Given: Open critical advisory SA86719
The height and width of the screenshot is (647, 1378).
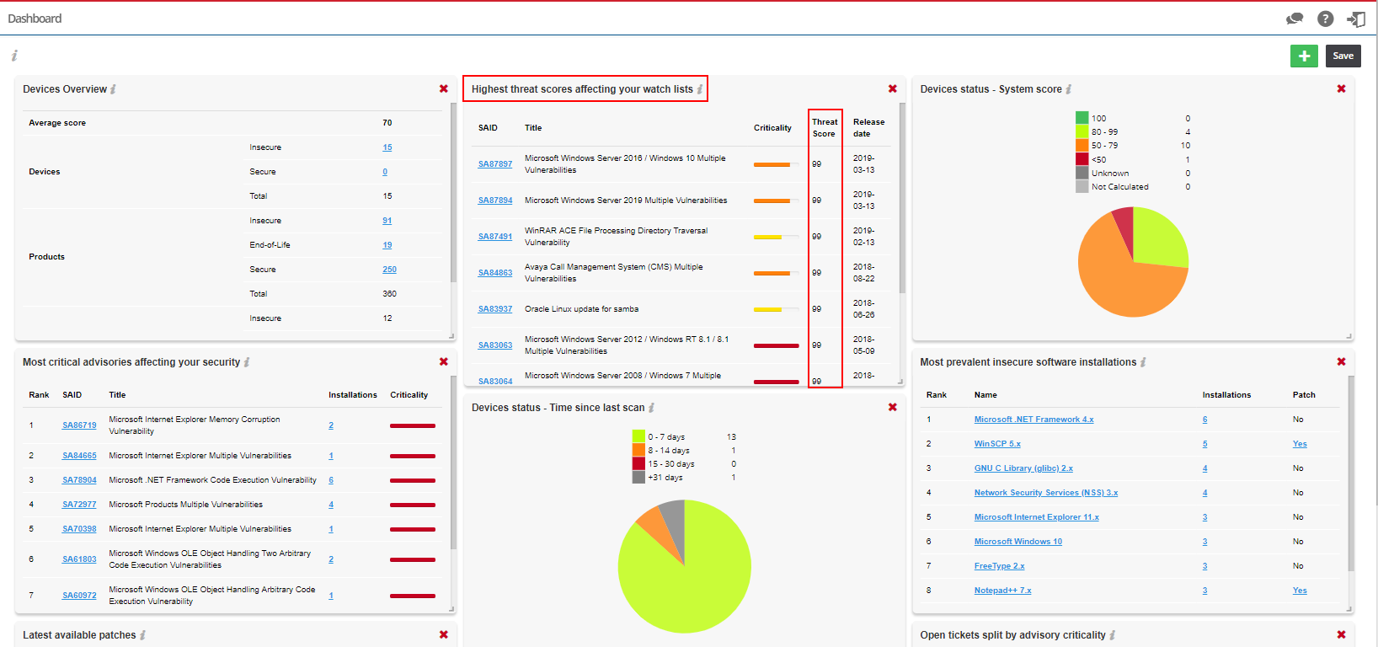Looking at the screenshot, I should point(79,425).
